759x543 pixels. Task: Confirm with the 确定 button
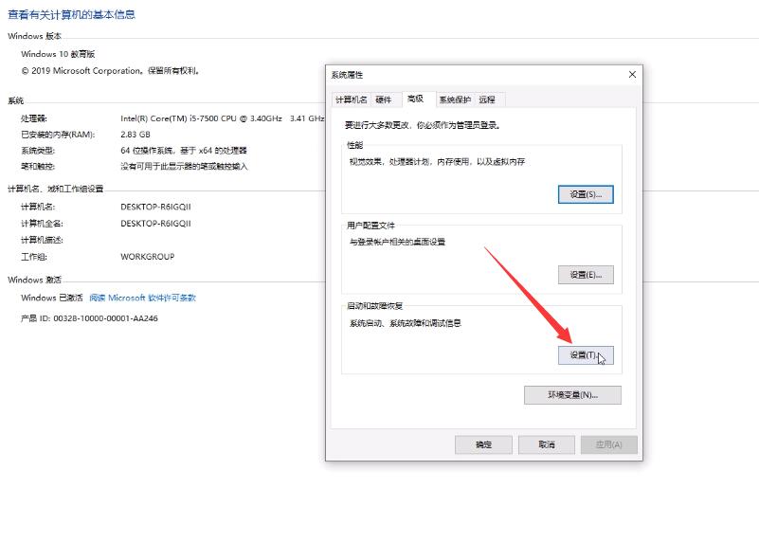[483, 444]
